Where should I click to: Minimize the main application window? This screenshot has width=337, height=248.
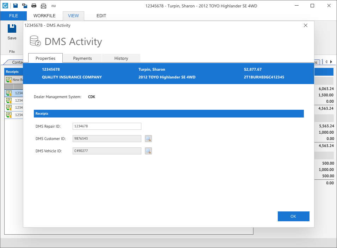click(x=296, y=6)
